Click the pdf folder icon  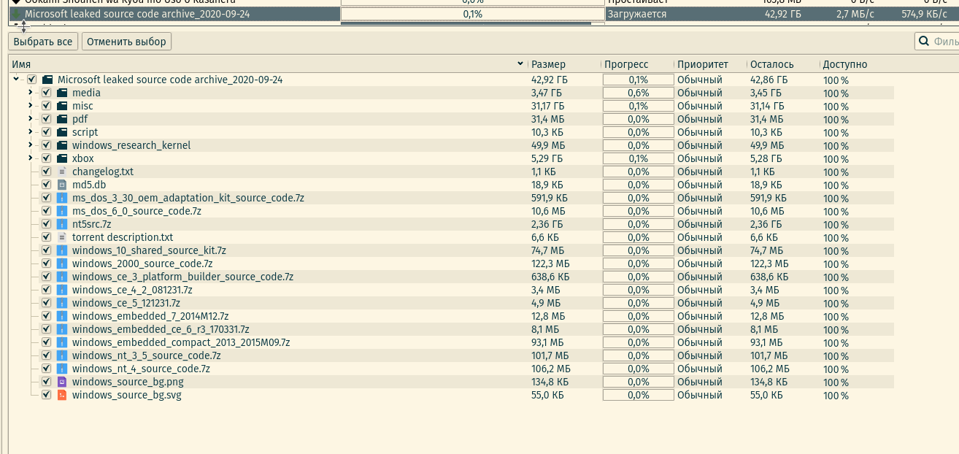(x=62, y=119)
